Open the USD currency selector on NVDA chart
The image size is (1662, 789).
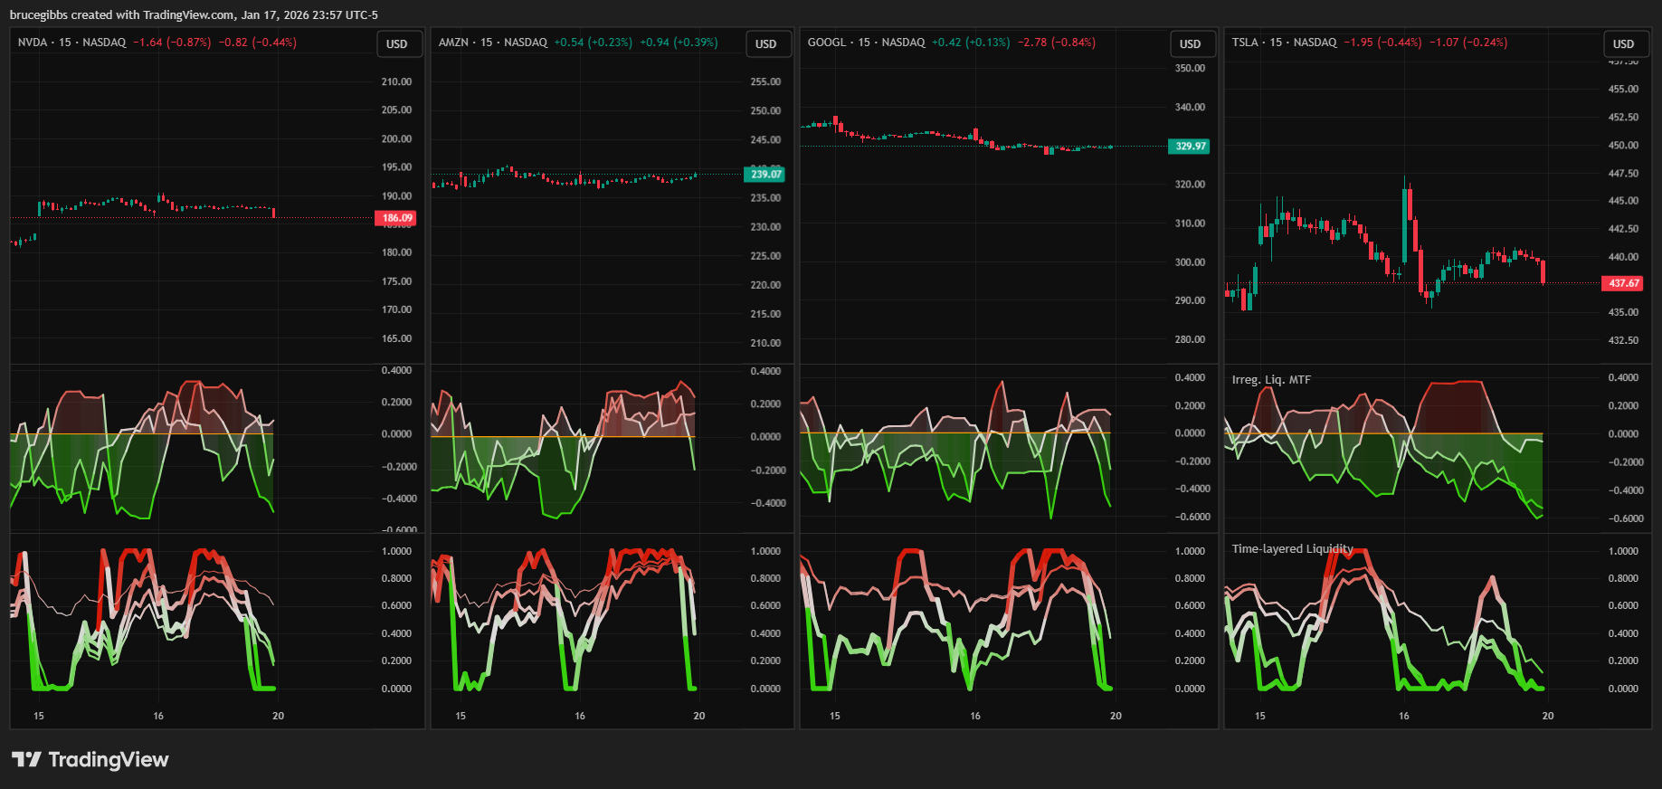click(x=397, y=44)
